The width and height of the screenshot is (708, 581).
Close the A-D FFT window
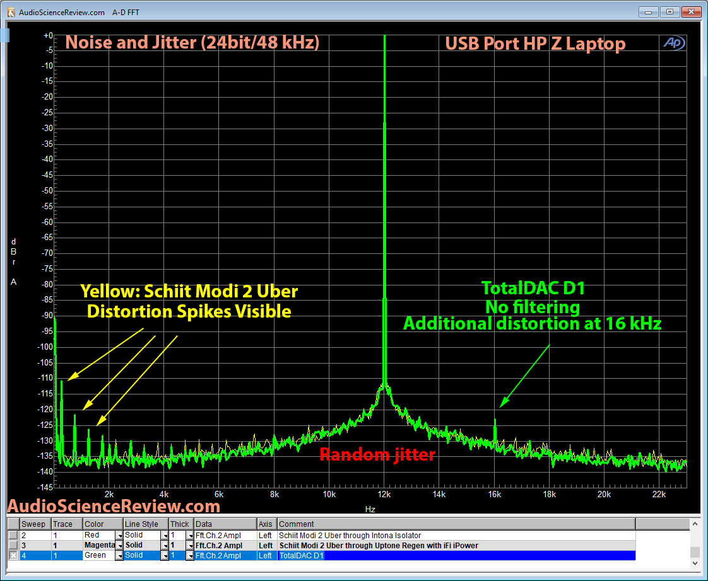coord(691,12)
